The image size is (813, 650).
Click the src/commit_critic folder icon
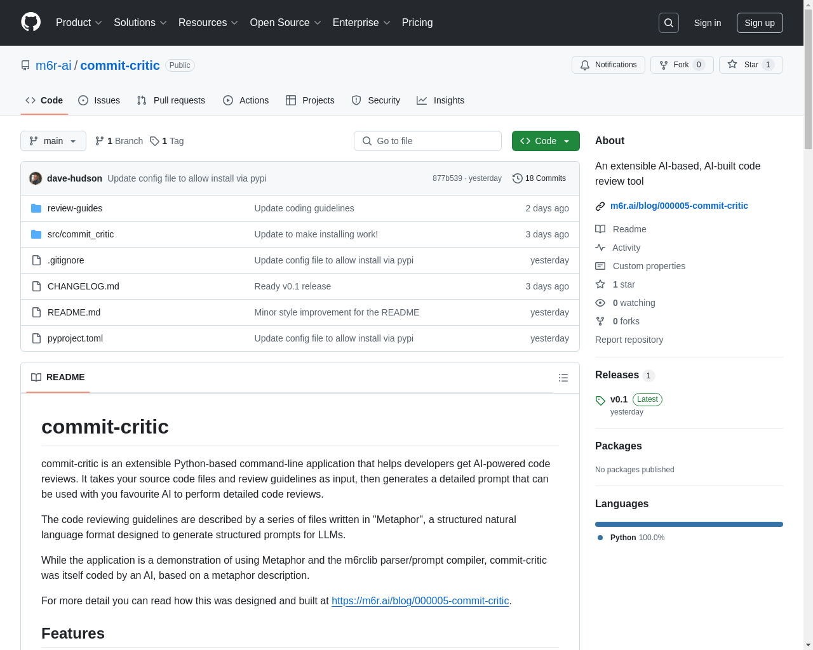pos(36,234)
